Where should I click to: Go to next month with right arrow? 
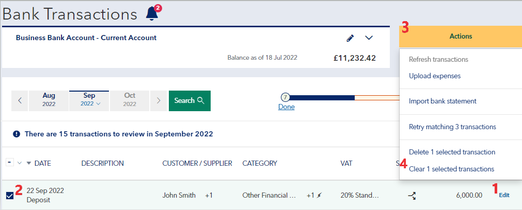[x=159, y=100]
